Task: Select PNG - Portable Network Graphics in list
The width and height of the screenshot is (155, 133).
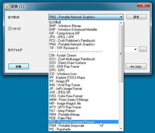Action: click(x=84, y=44)
